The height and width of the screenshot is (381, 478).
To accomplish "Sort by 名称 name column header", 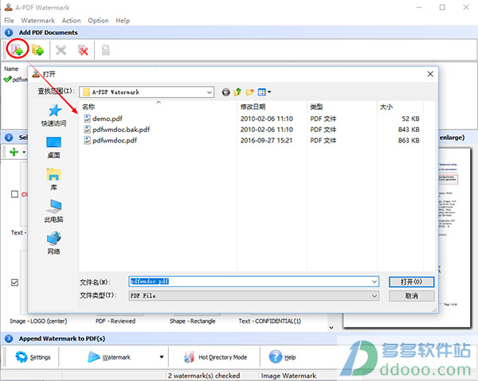I will click(158, 107).
